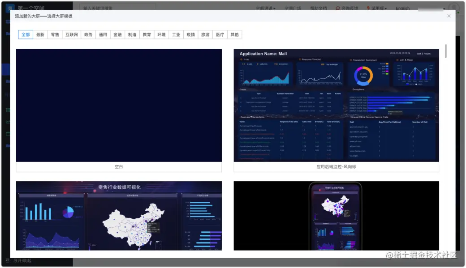Switch to the 零售 category tab
466x268 pixels.
(x=54, y=34)
